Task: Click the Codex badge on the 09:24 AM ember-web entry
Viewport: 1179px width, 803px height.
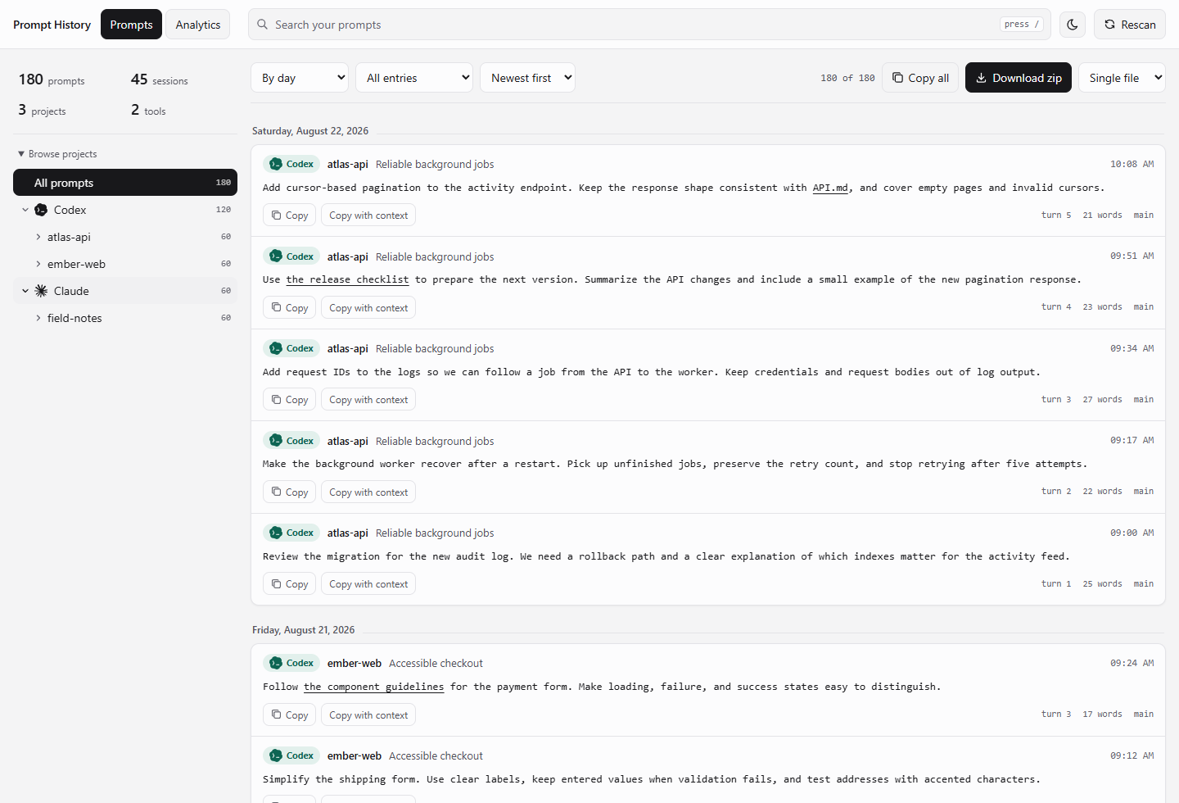Action: pos(291,663)
